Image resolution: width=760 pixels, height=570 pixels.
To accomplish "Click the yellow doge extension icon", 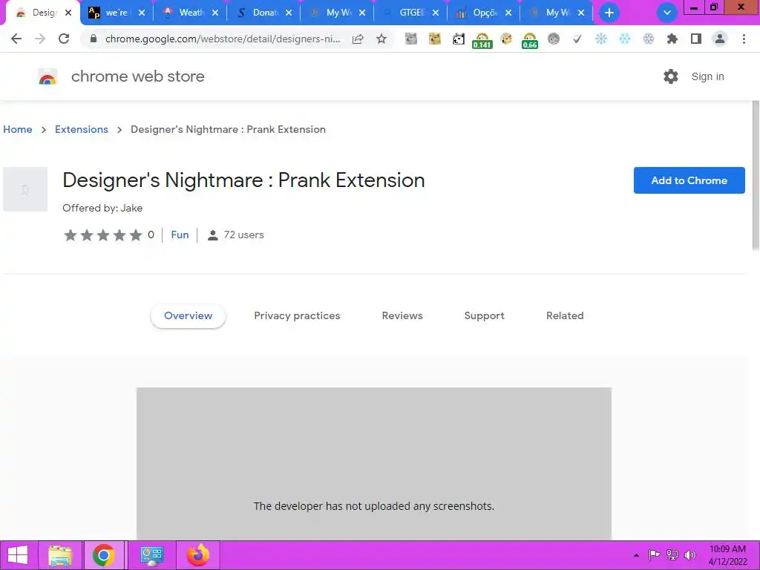I will tap(435, 39).
